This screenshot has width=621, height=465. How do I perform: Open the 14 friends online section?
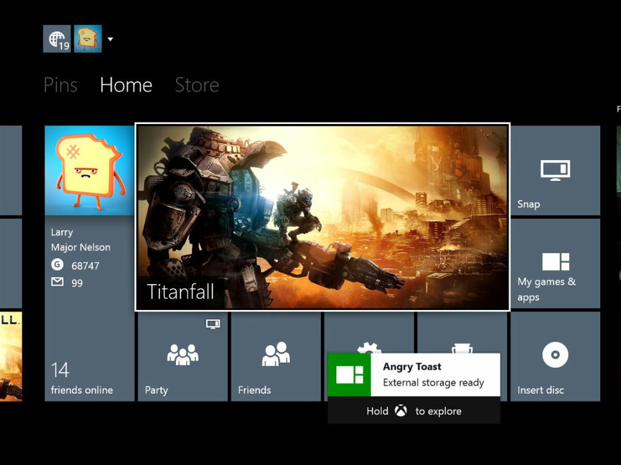click(82, 378)
